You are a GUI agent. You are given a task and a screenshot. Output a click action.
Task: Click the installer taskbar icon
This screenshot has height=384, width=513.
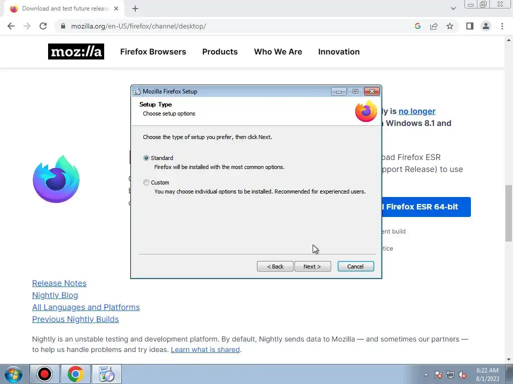click(106, 374)
